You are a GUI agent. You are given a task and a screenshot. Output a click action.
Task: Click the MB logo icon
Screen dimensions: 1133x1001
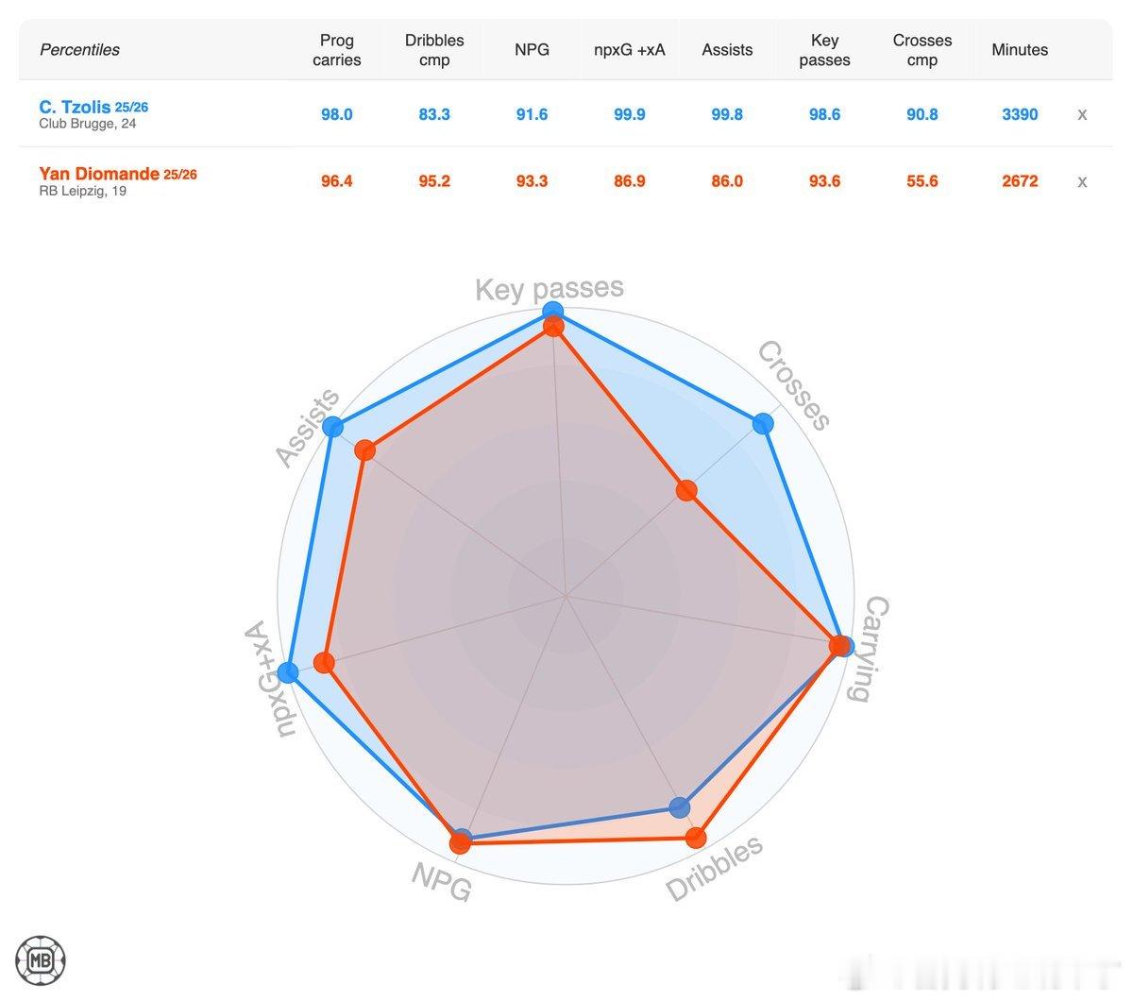tap(41, 960)
